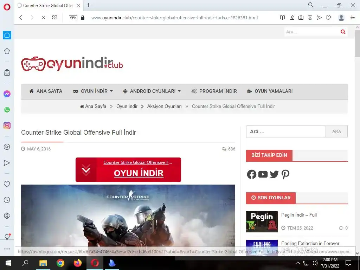Image resolution: width=360 pixels, height=270 pixels.
Task: Click Oyun İndir breadcrumb link
Action: [127, 106]
